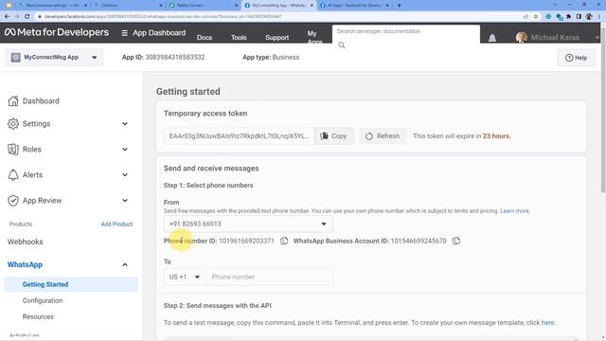606x341 pixels.
Task: Open Configuration under WhatsApp
Action: pyautogui.click(x=43, y=300)
